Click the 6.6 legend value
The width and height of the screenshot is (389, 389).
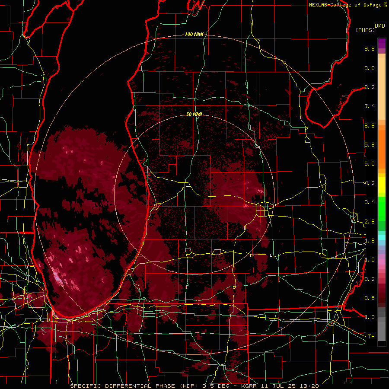(x=370, y=125)
